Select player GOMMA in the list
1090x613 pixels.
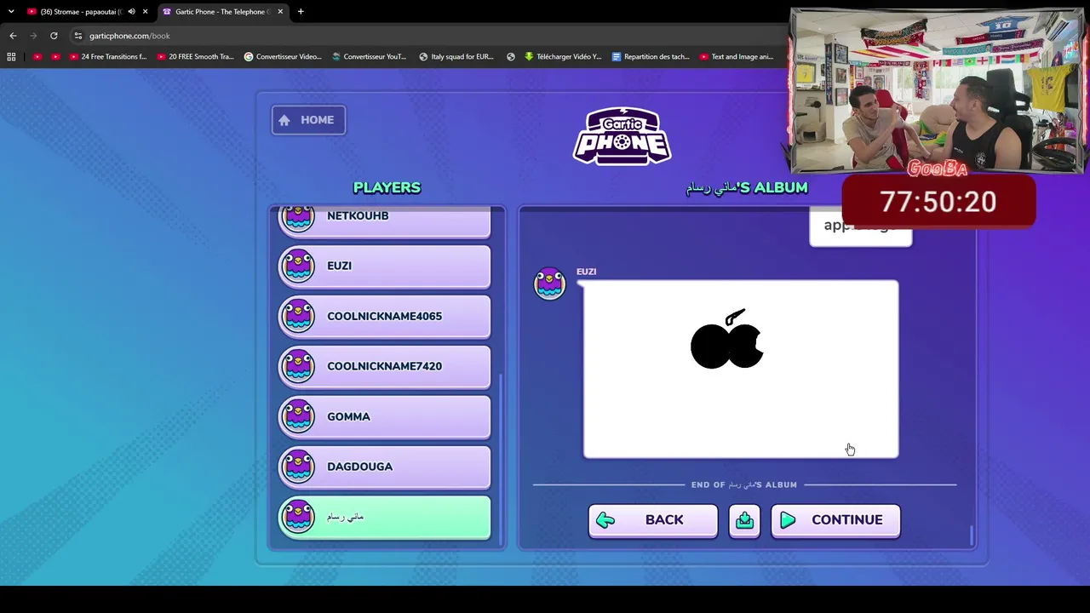tap(384, 417)
